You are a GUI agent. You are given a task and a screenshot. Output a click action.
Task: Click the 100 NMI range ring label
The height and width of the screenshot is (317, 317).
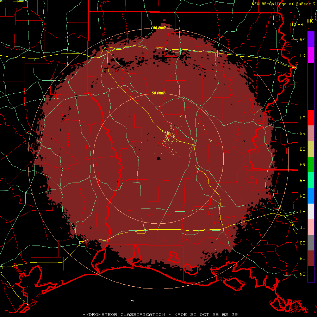click(158, 28)
